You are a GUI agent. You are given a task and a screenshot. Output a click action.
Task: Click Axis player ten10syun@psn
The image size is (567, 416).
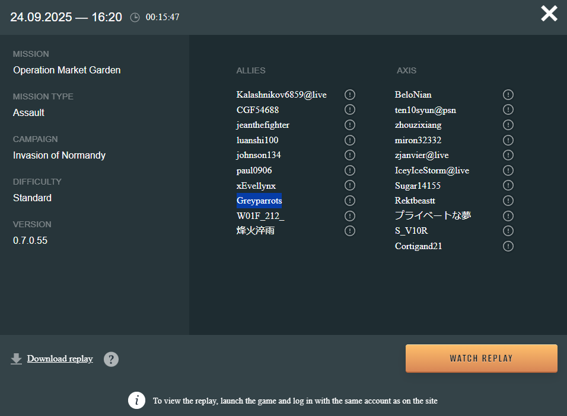tap(425, 110)
